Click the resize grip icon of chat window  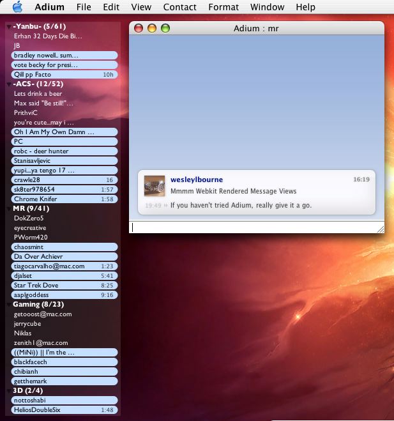click(x=381, y=229)
